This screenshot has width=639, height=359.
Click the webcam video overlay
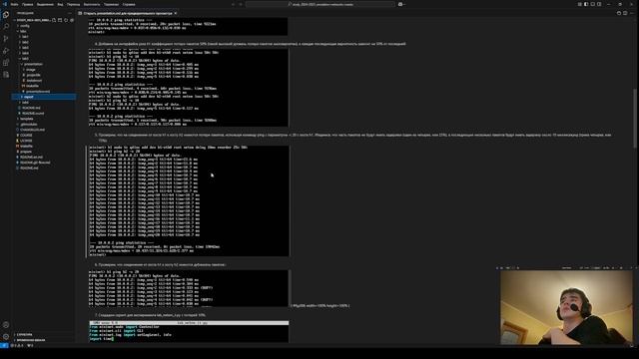point(566,308)
